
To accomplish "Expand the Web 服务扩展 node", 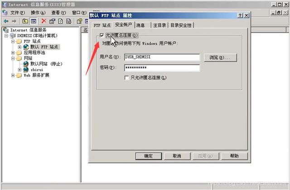I will pos(13,75).
